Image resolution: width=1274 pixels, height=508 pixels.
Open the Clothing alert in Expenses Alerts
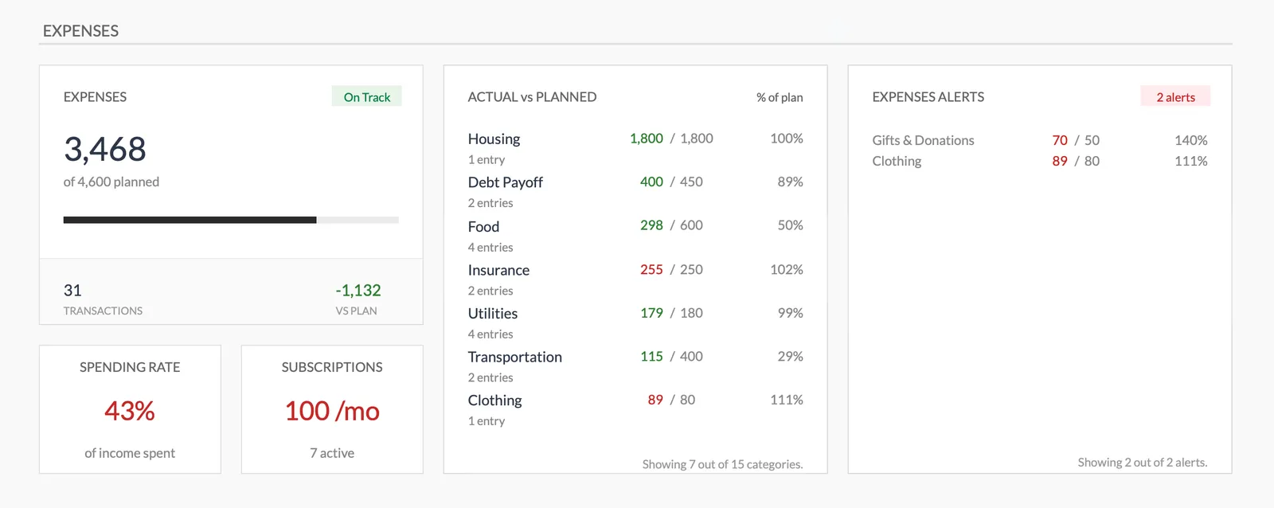click(897, 162)
